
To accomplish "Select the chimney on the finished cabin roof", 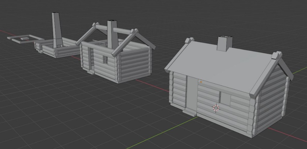I will point(224,44).
